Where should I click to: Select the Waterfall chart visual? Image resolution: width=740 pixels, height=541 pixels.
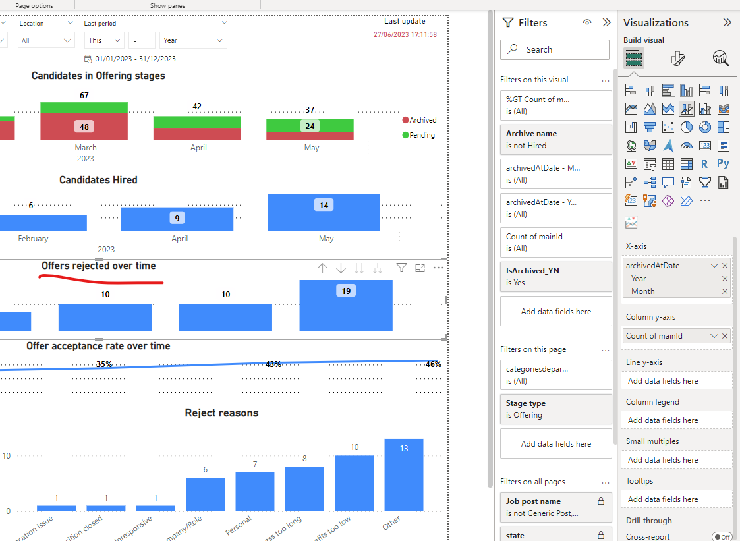(x=631, y=127)
